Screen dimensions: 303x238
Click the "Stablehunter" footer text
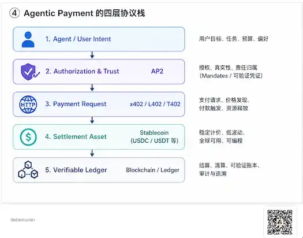point(23,220)
